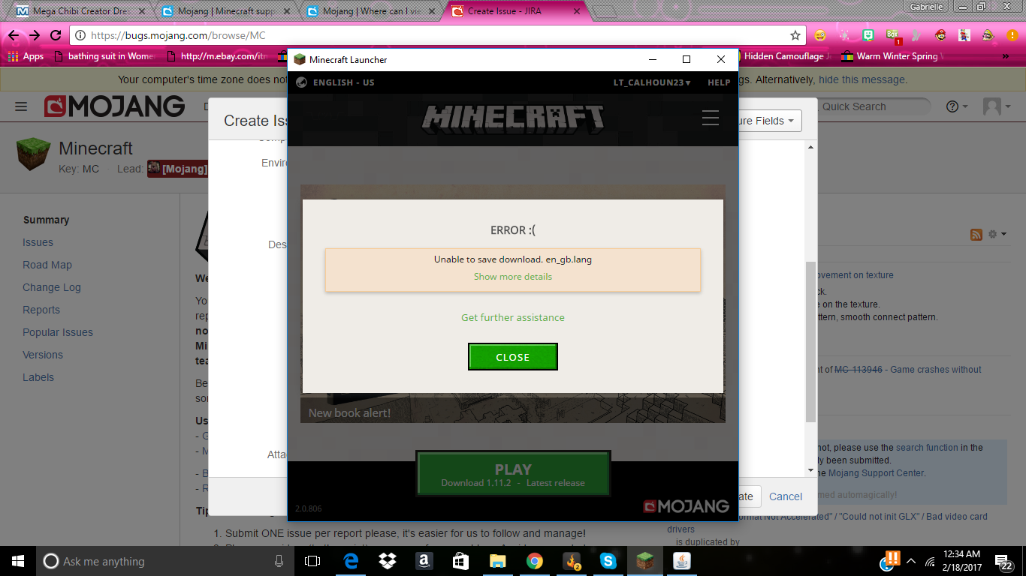
Task: Click the Mario extension icon
Action: [x=940, y=35]
